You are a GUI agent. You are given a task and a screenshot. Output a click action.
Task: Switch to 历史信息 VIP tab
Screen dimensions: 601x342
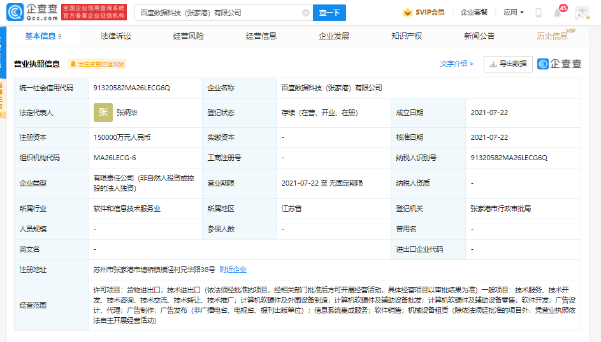[555, 35]
